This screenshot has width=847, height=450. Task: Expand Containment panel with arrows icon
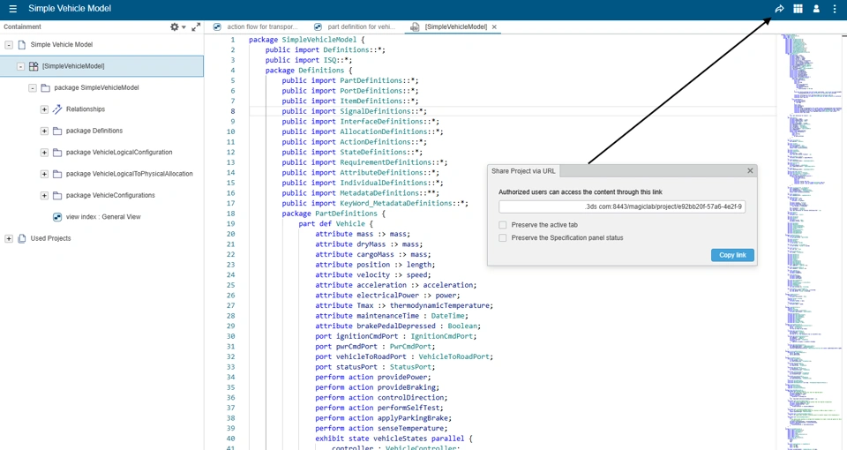[x=196, y=26]
